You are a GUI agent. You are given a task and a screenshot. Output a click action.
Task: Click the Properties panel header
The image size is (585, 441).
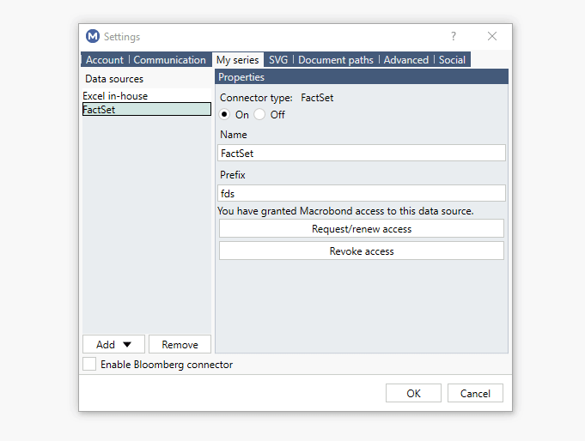click(362, 77)
